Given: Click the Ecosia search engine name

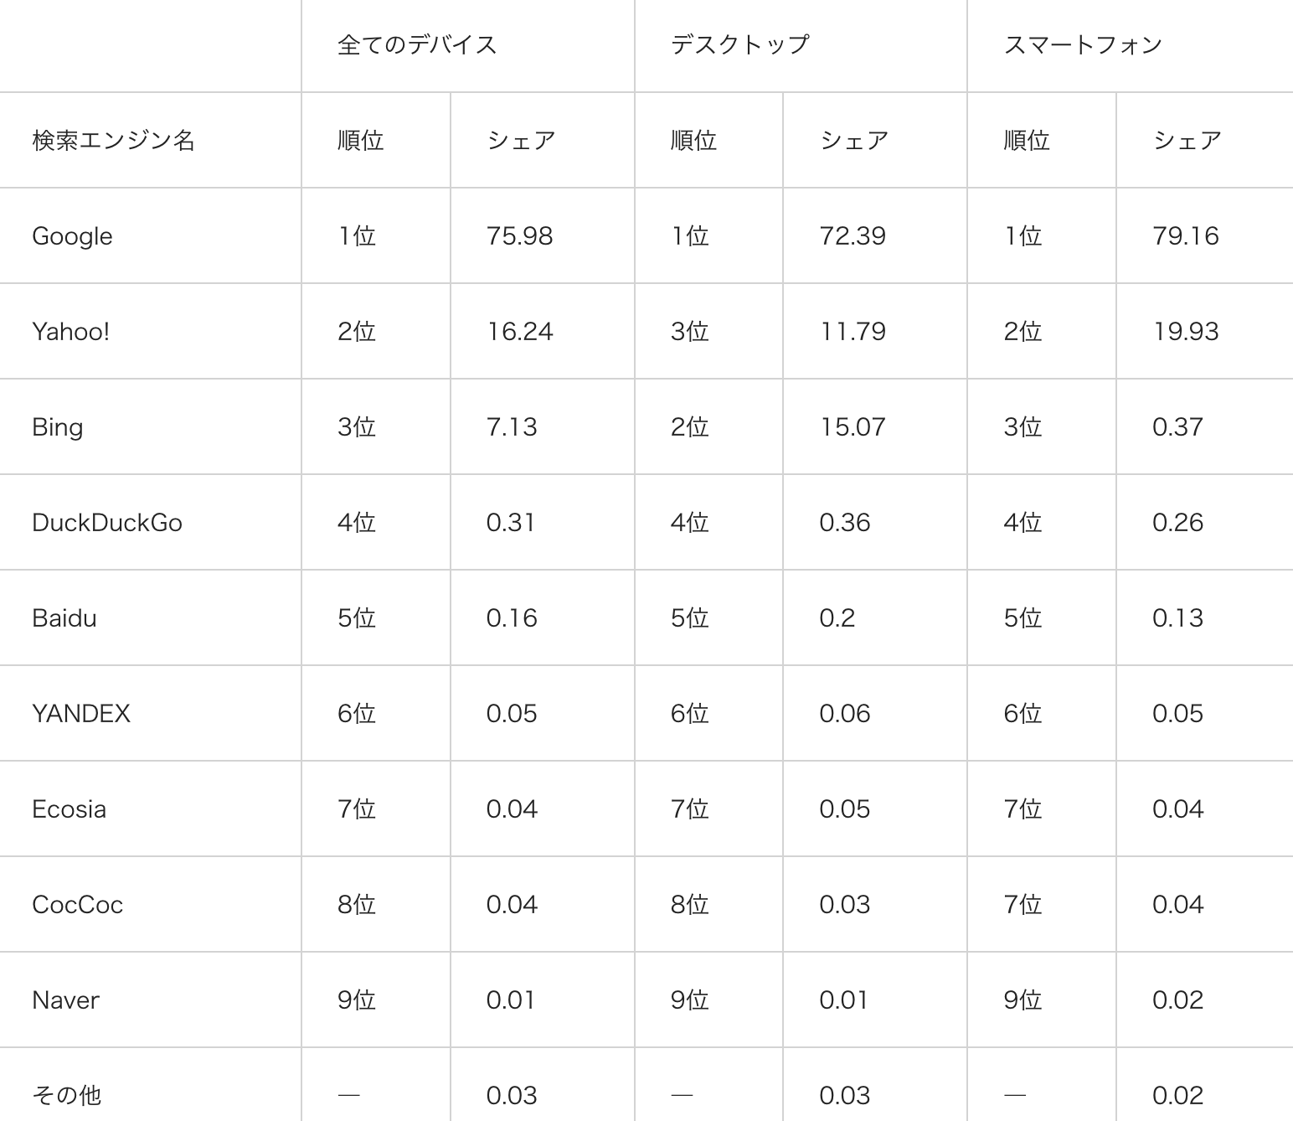Looking at the screenshot, I should coord(69,809).
